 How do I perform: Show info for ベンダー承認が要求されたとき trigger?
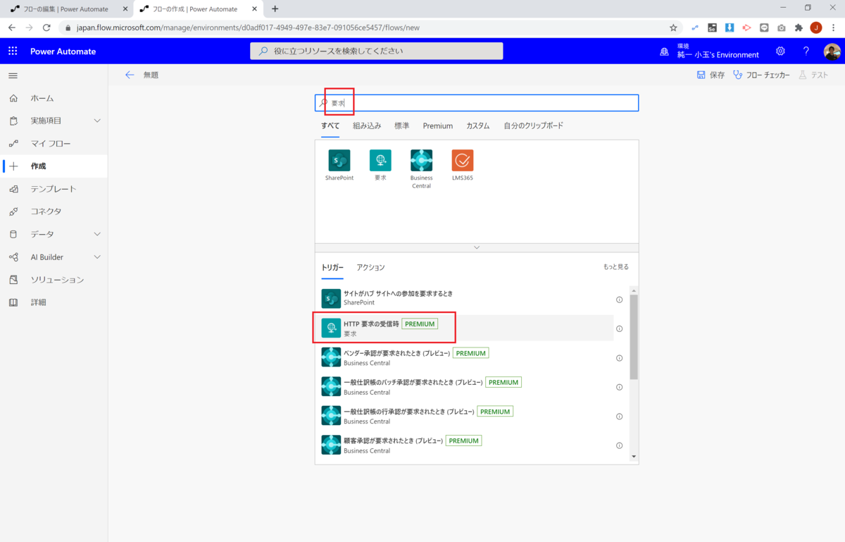tap(620, 358)
